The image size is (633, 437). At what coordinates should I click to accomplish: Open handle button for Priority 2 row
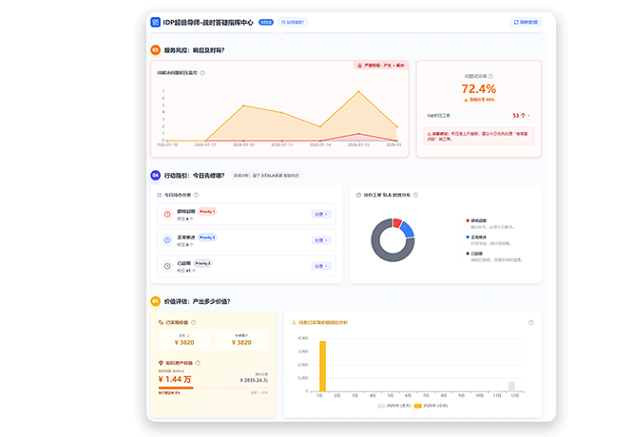tap(320, 240)
